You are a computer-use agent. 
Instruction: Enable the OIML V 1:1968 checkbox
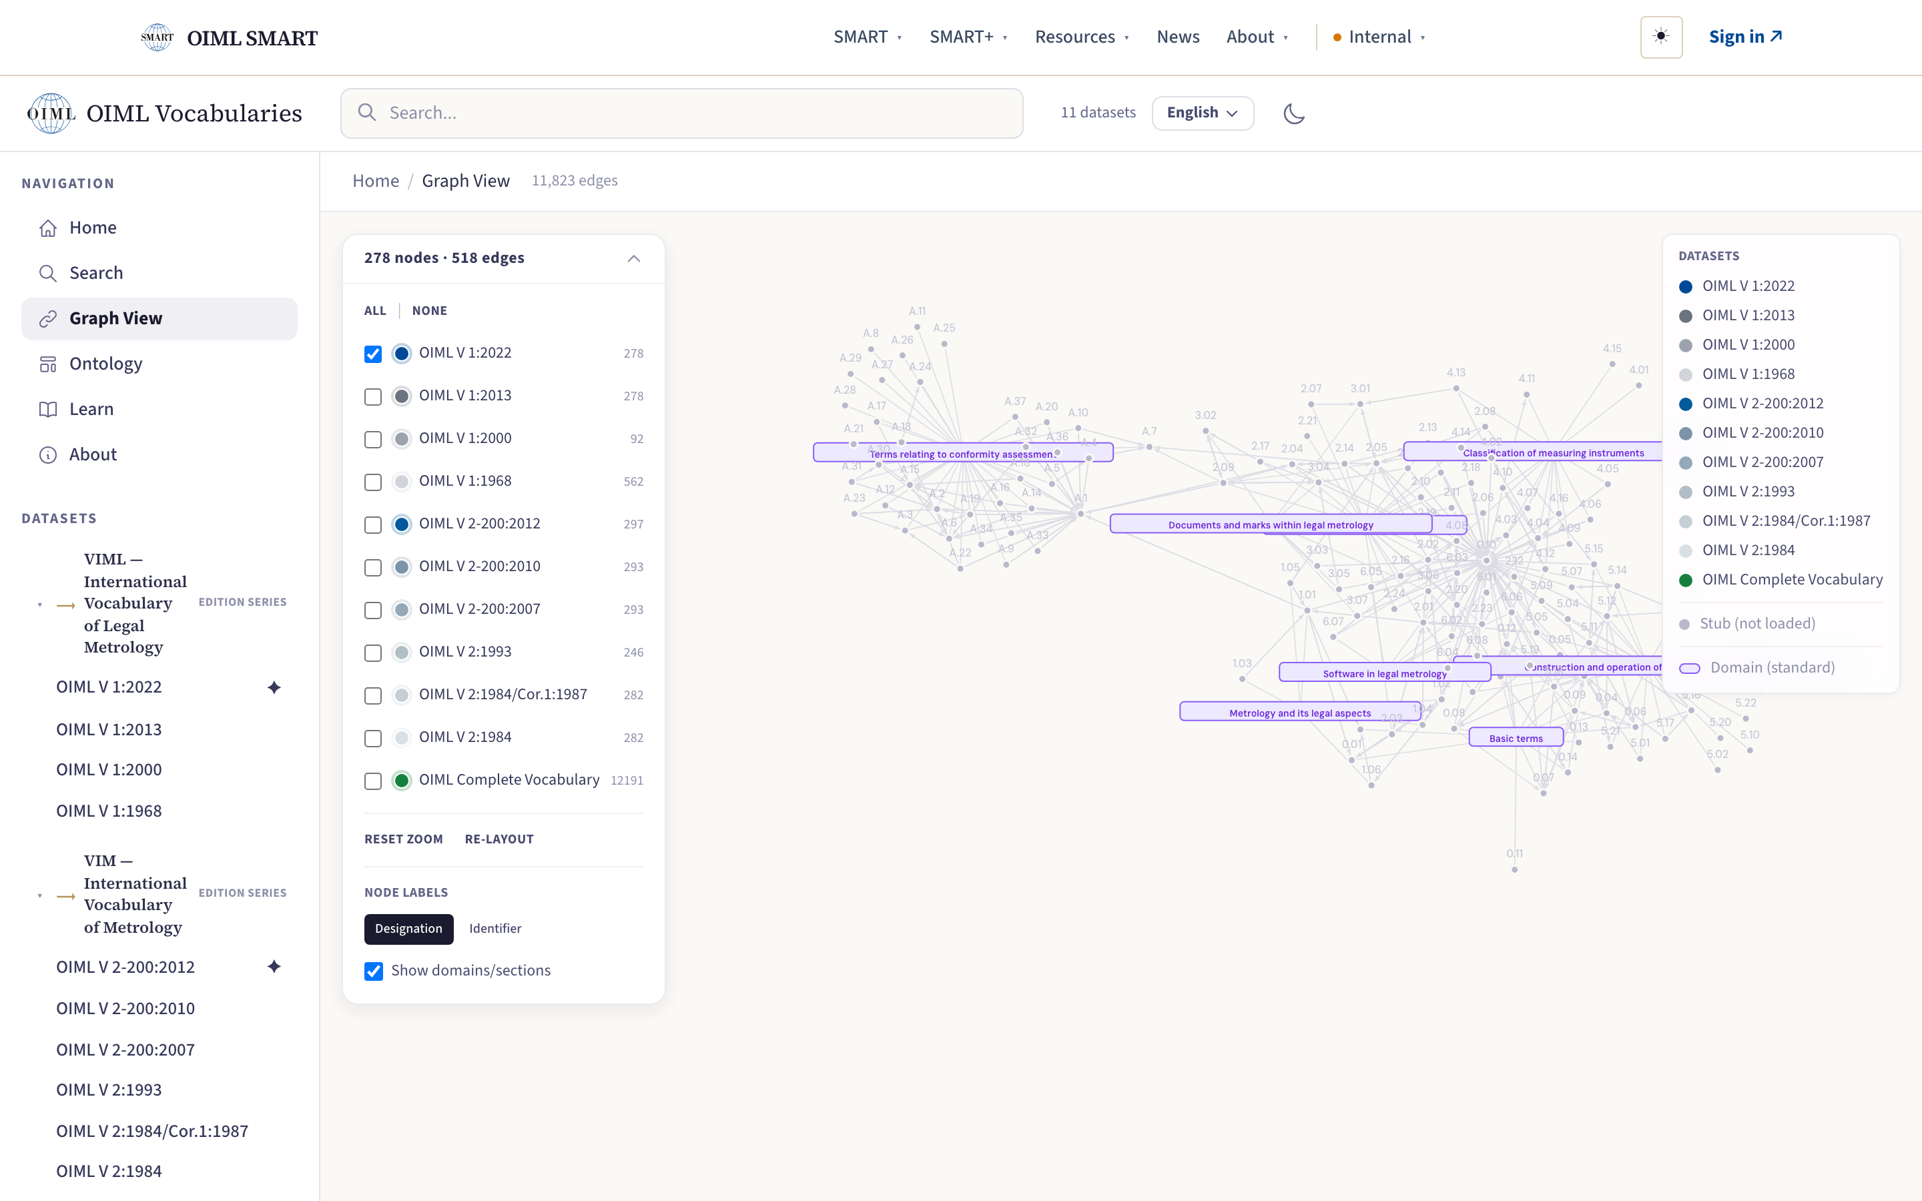tap(373, 482)
